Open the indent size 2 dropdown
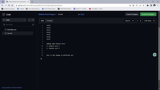This screenshot has height=90, width=160. point(139,21)
